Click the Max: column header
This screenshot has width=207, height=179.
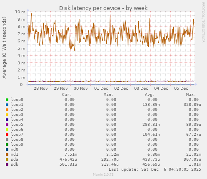tap(191, 95)
